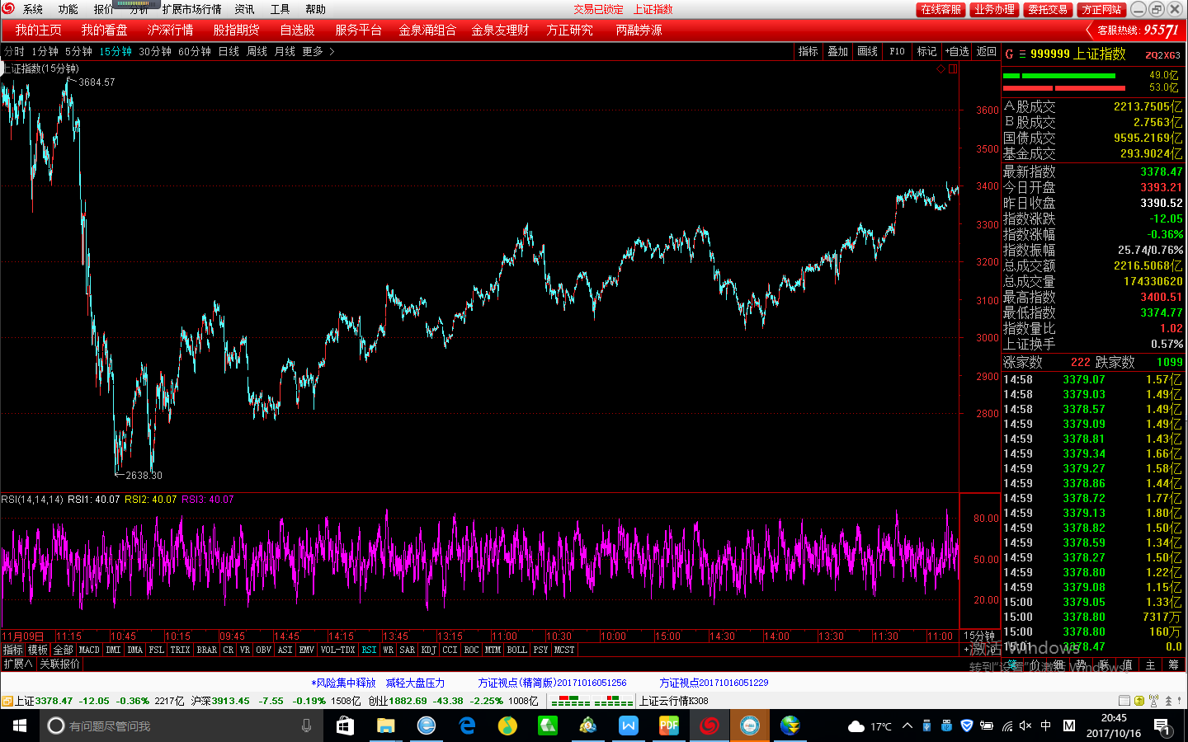Open the 画线 drawing tools dropdown
This screenshot has height=742, width=1188.
pos(868,51)
